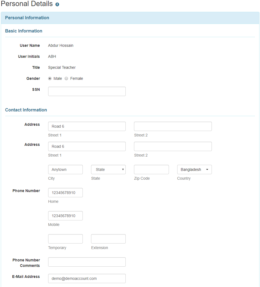Click the Zip Code caption
Image resolution: width=260 pixels, height=287 pixels.
tap(142, 178)
